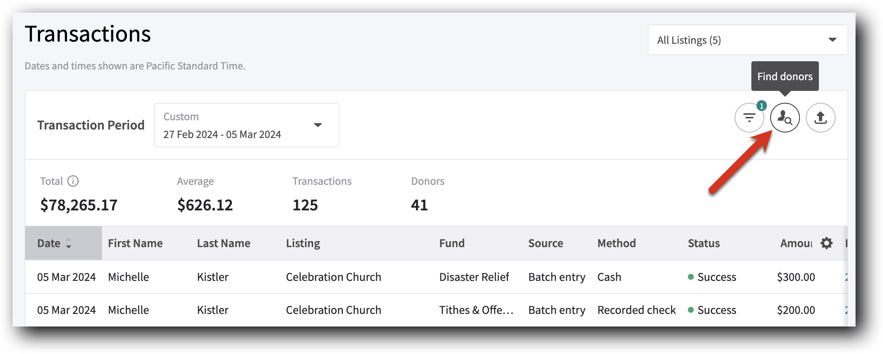Open the column settings gear in the table header

coord(827,243)
